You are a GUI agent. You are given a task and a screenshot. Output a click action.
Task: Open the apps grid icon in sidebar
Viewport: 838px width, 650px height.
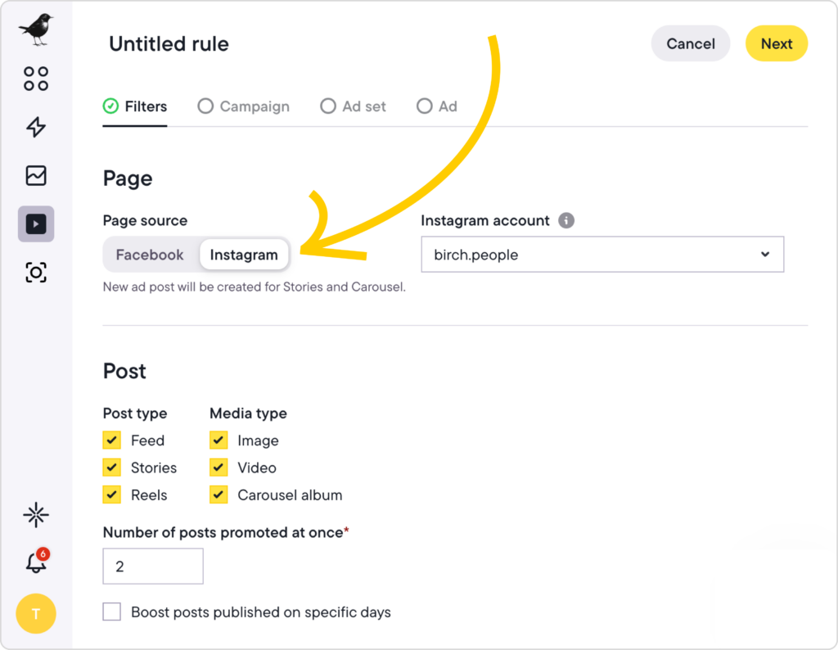coord(34,79)
